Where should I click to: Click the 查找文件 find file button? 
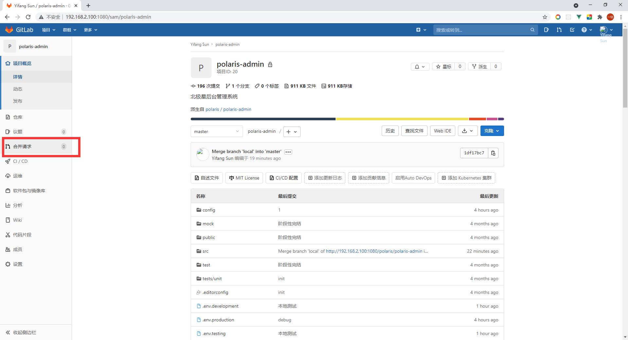click(x=414, y=131)
